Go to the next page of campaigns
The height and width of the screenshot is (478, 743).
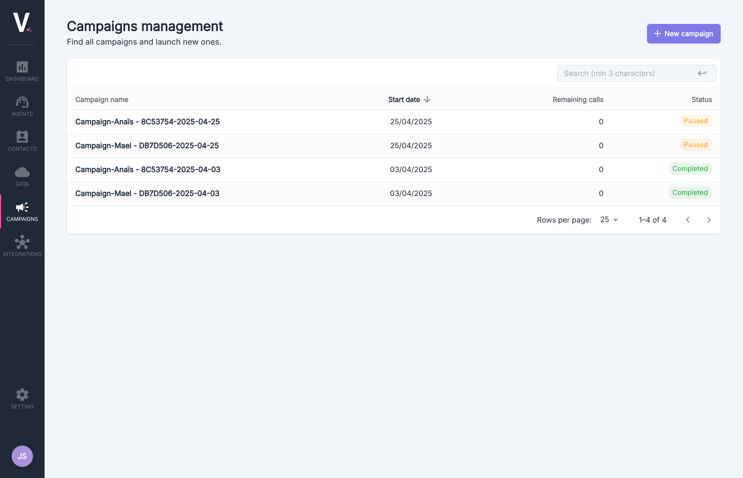tap(709, 220)
